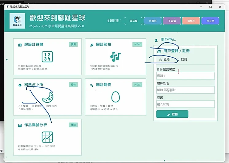Focus the 用戶姓名 input field
Screen dimensions: 229x163
pos(185,90)
